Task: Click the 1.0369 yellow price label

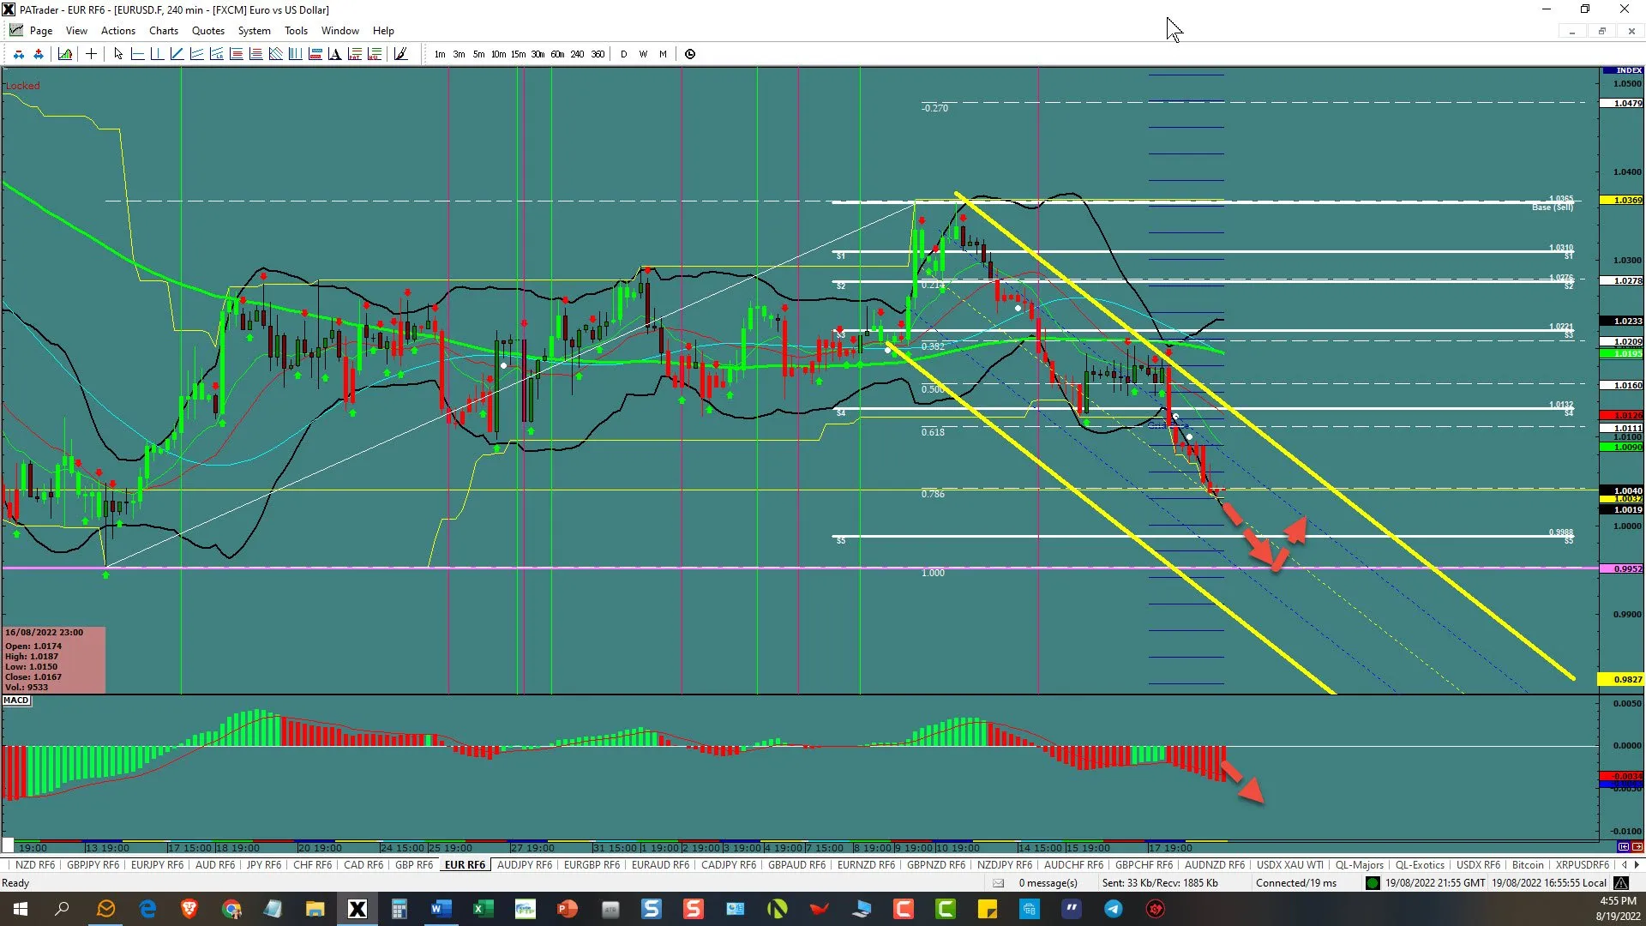Action: [x=1622, y=200]
